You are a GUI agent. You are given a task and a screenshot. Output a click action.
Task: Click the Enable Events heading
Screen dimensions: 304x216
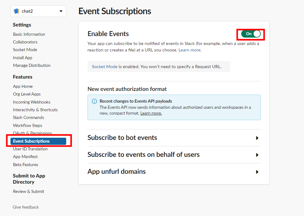108,34
